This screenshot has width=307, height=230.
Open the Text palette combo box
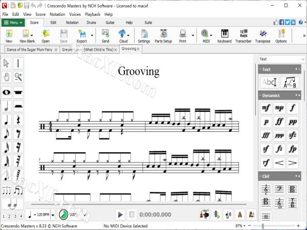282,59
